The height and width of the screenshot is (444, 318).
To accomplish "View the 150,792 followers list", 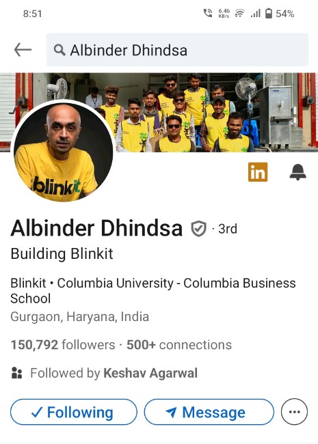I will (x=63, y=345).
